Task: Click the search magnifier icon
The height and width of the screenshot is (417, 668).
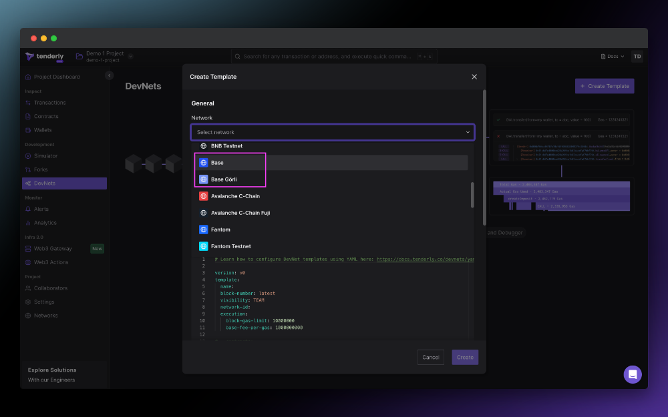Action: click(237, 56)
